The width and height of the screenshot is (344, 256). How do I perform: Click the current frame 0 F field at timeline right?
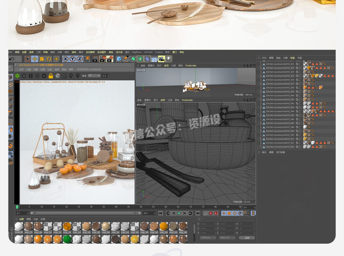(249, 207)
